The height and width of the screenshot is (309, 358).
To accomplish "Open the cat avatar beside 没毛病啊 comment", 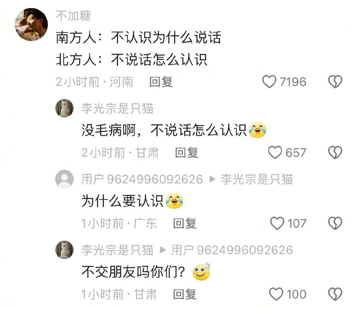I will [x=64, y=108].
